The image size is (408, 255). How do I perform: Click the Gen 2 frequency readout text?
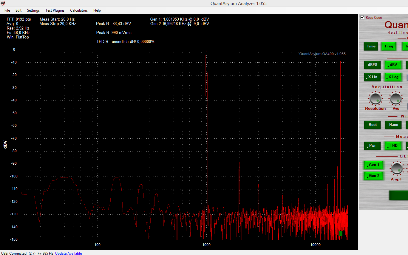(x=180, y=24)
